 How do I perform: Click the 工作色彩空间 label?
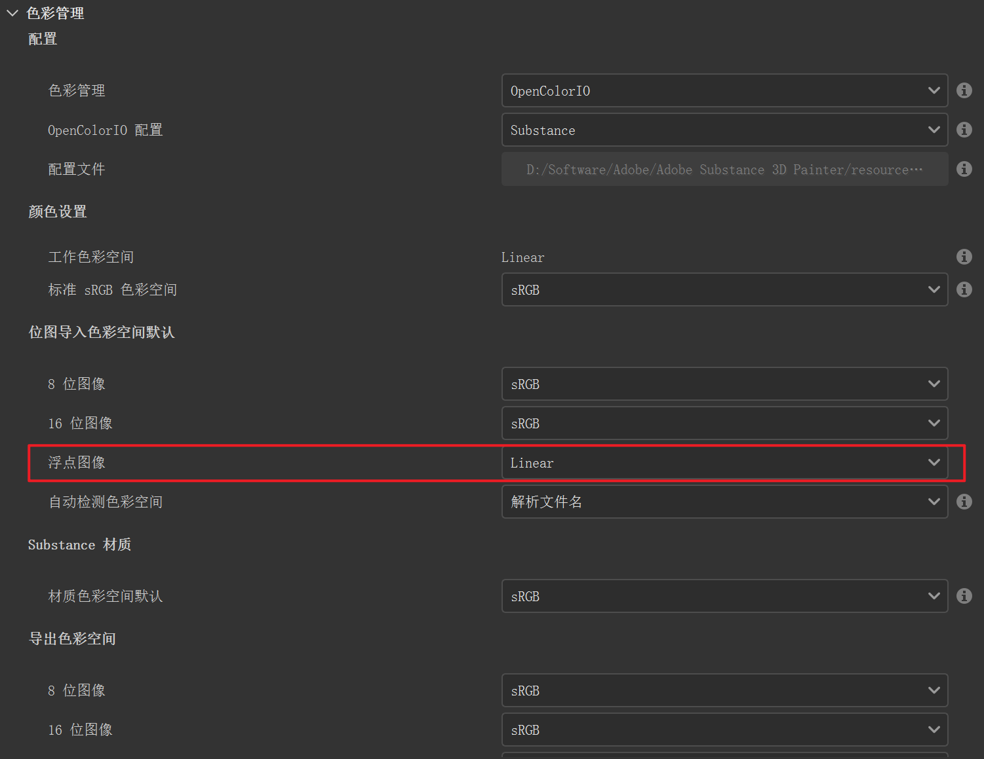coord(91,257)
